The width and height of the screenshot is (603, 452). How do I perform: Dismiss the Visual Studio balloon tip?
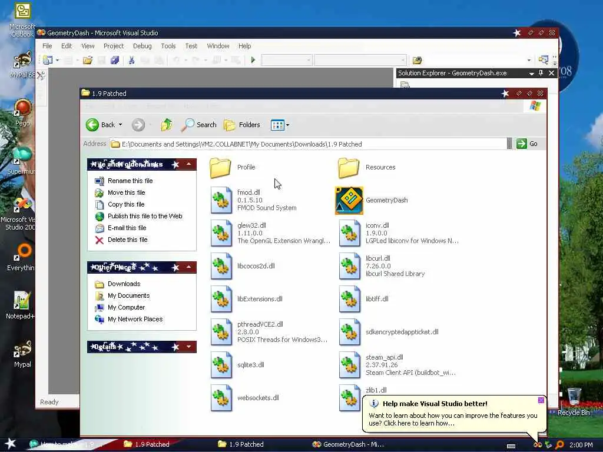(x=541, y=400)
